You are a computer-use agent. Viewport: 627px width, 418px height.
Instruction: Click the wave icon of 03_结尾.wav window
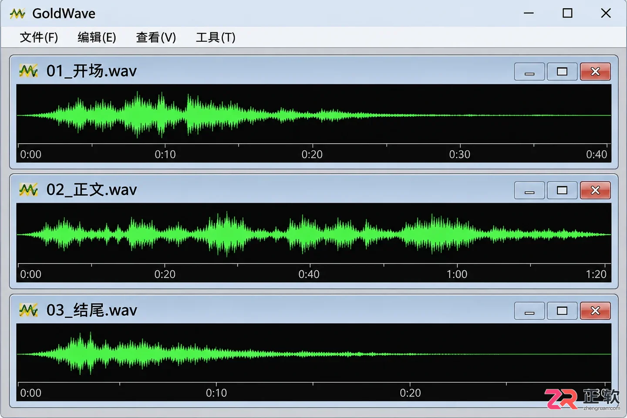coord(28,310)
